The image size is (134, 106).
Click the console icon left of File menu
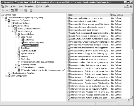tap(3, 6)
